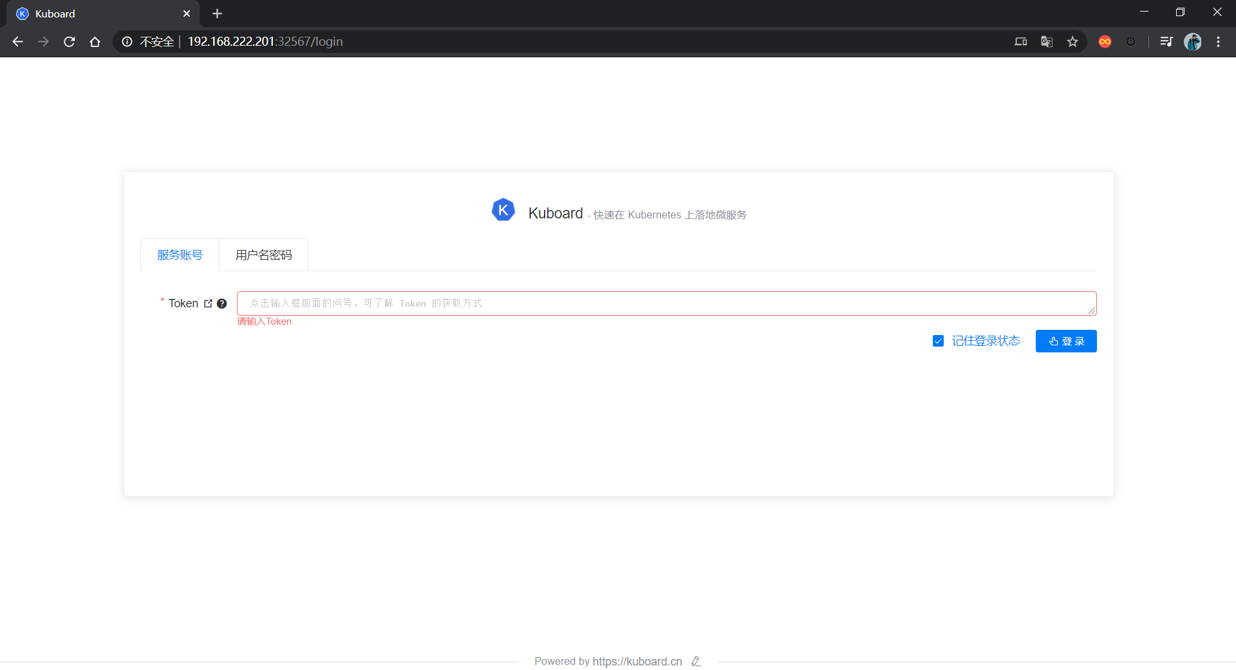Viewport: 1236px width, 670px height.
Task: Click the translate page icon
Action: 1047,42
